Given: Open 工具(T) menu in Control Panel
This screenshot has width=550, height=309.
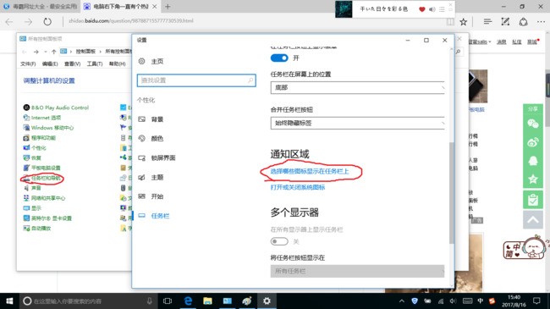Looking at the screenshot, I should tap(95, 63).
